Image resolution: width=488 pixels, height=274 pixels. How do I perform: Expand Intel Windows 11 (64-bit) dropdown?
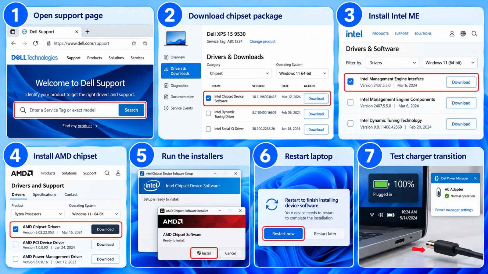pyautogui.click(x=450, y=63)
